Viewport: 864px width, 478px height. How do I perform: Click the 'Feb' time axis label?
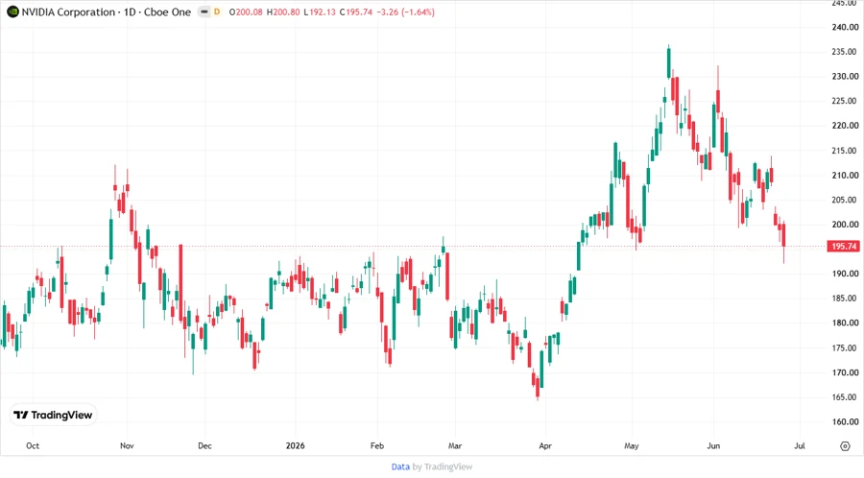(x=377, y=446)
